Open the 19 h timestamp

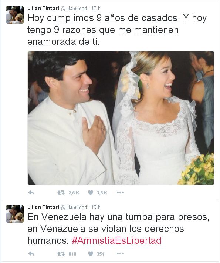click(96, 207)
